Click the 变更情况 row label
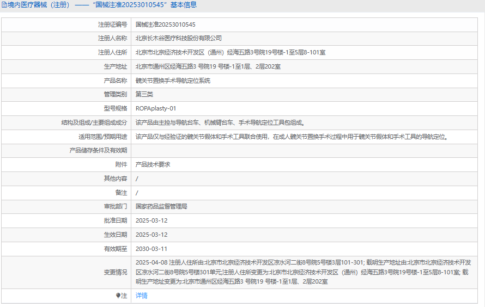 [115, 272]
